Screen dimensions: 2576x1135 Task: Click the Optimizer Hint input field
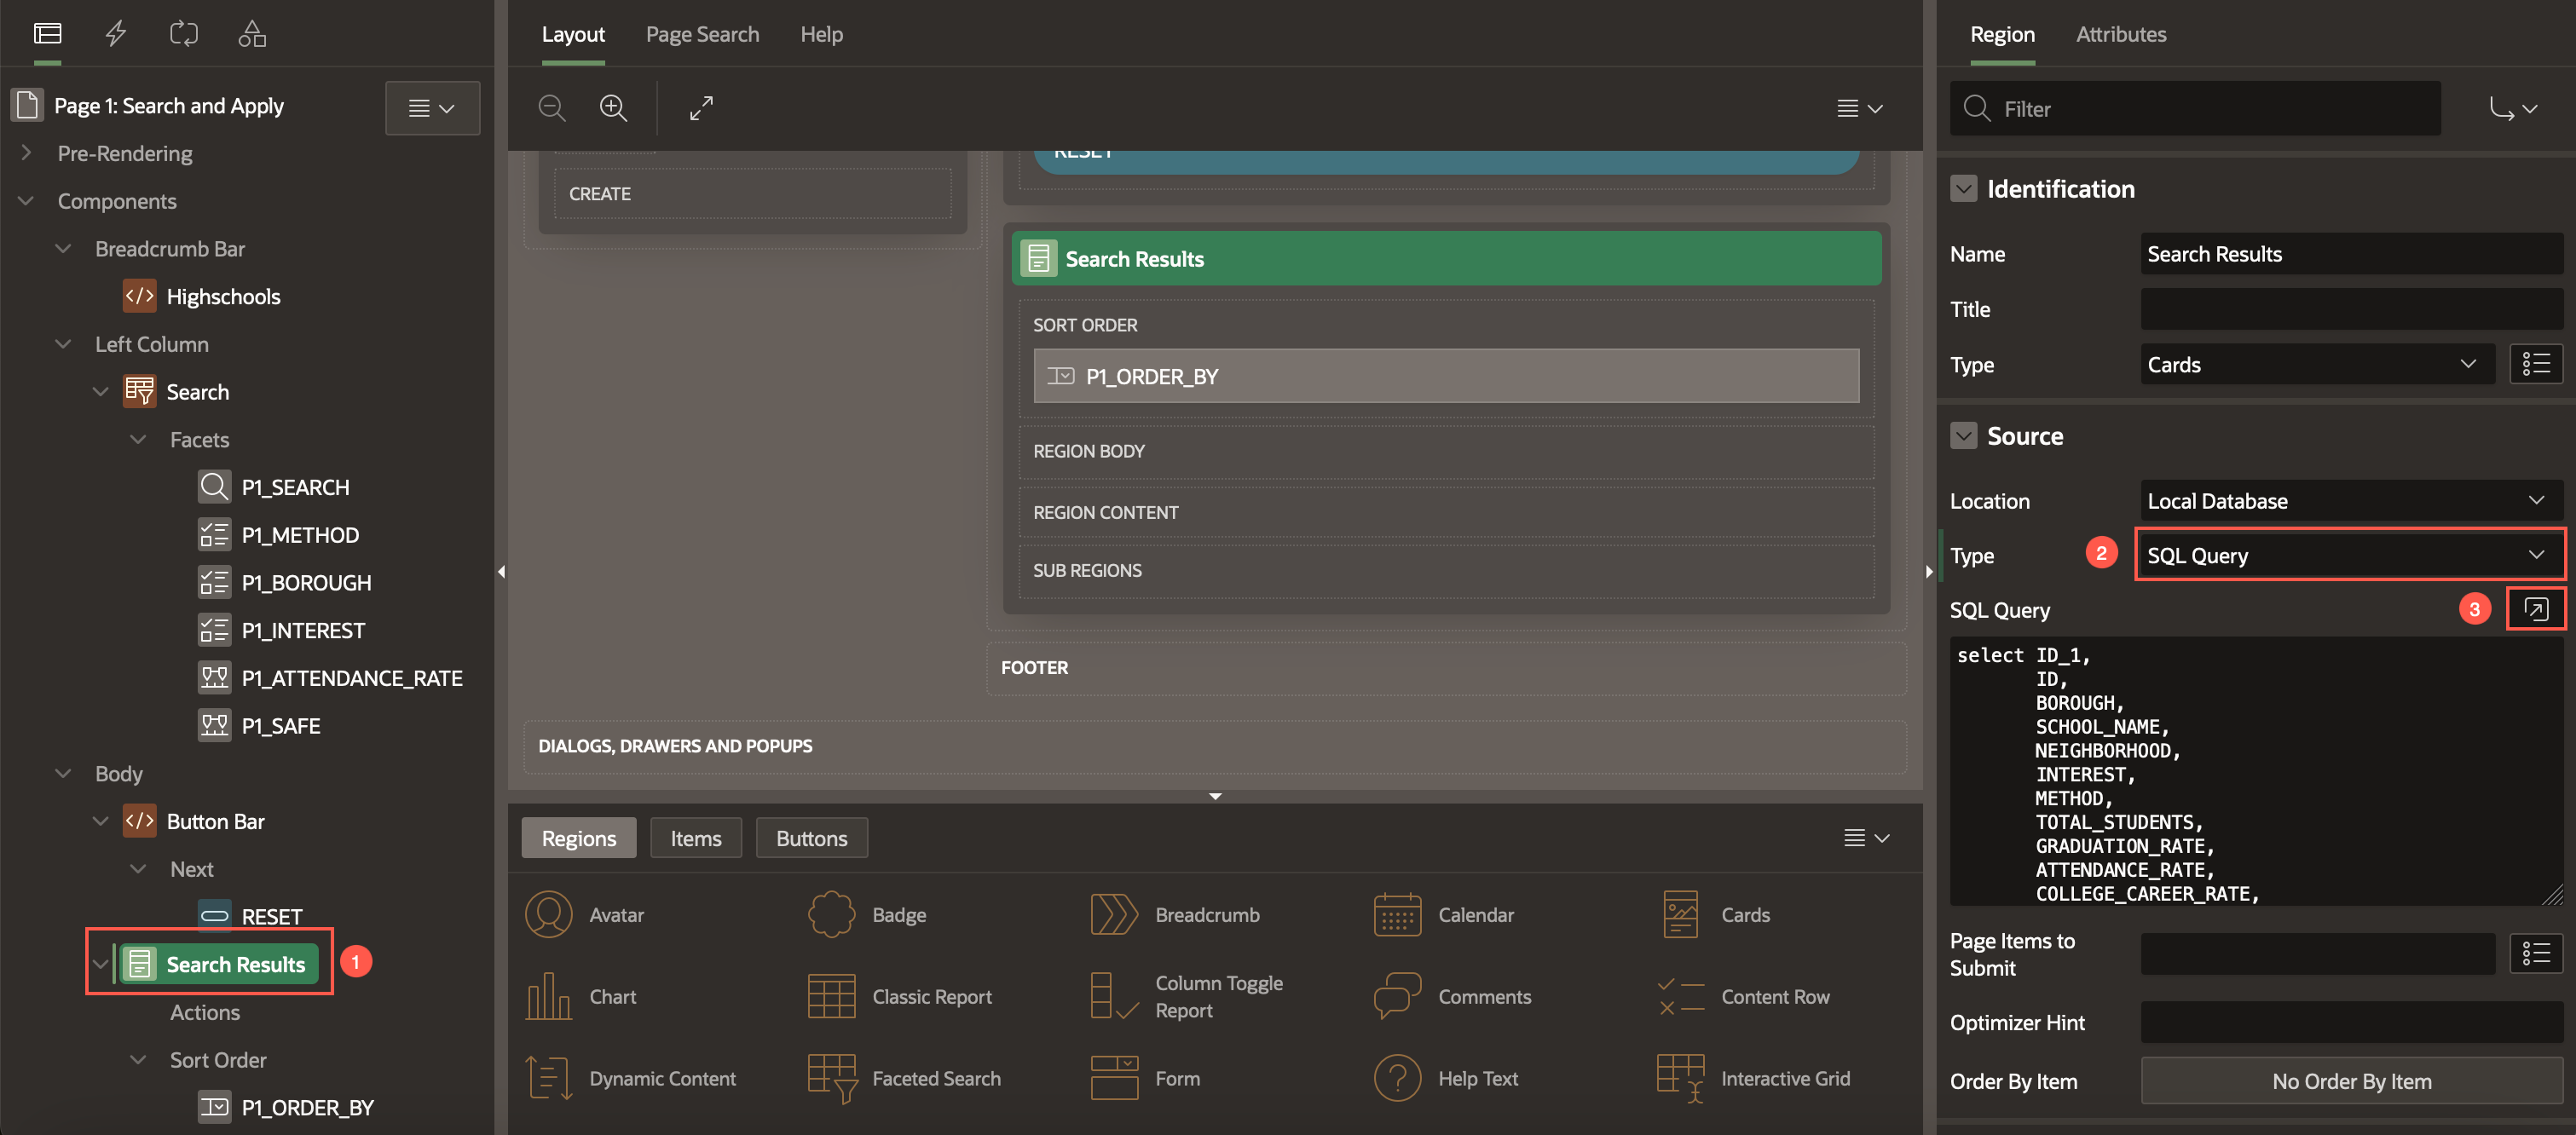click(2351, 1022)
